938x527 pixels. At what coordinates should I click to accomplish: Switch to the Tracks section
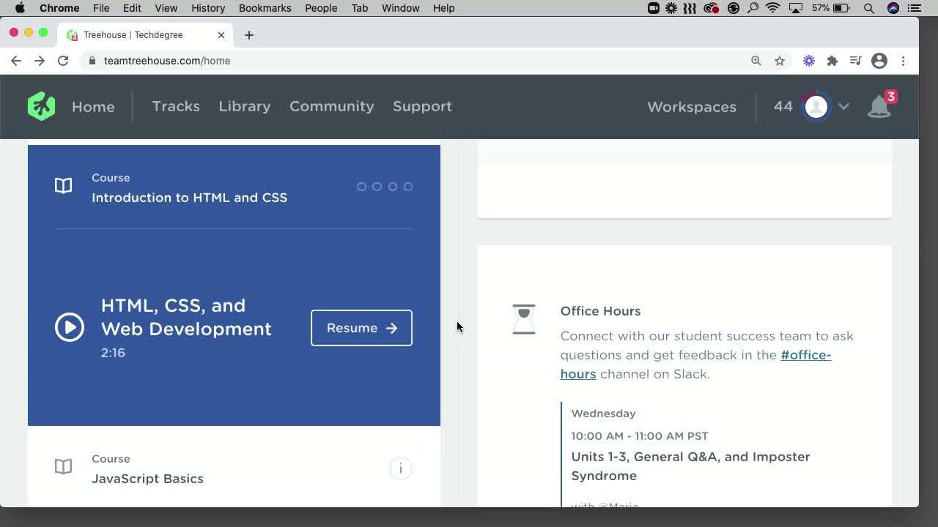[176, 106]
